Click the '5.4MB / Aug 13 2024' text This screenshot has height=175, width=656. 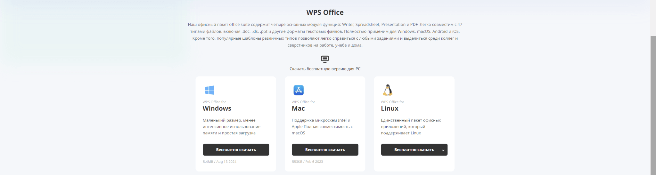219,162
